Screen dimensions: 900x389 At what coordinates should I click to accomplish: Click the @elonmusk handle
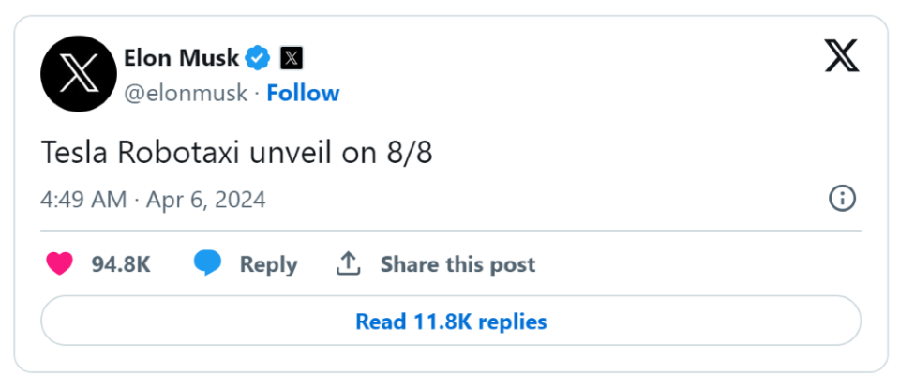click(186, 93)
